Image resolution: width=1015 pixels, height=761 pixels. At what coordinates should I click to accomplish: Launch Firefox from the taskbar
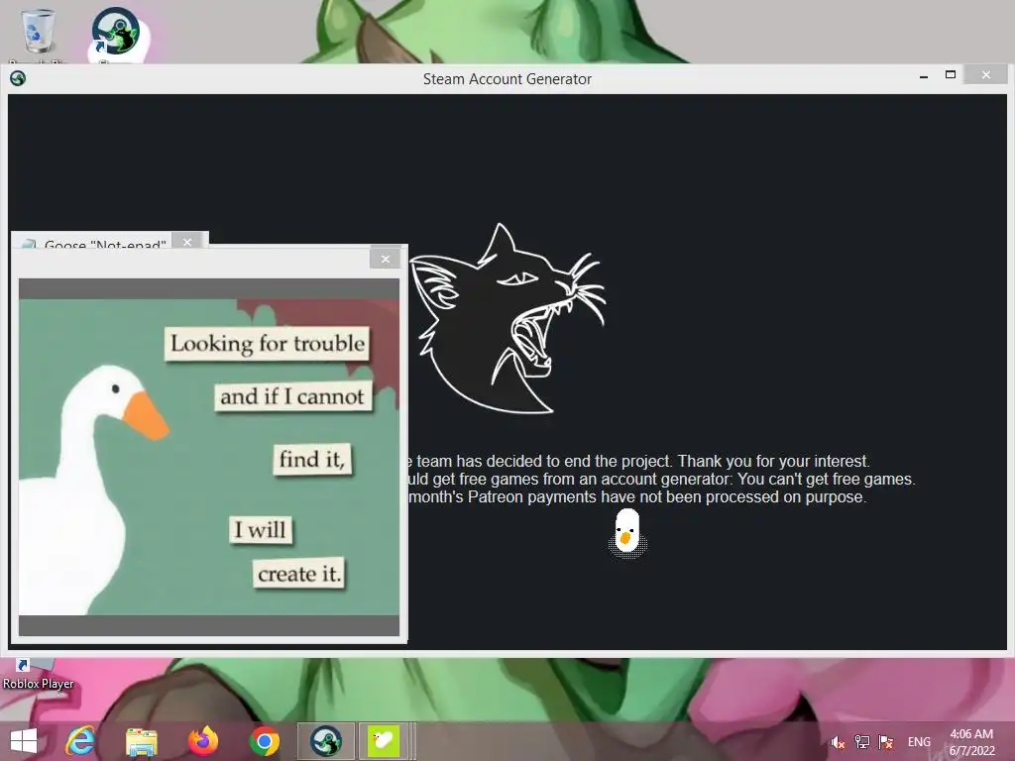203,741
